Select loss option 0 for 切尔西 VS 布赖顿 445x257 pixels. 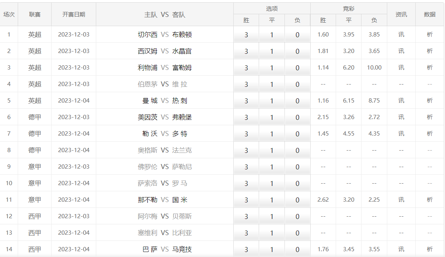point(297,35)
